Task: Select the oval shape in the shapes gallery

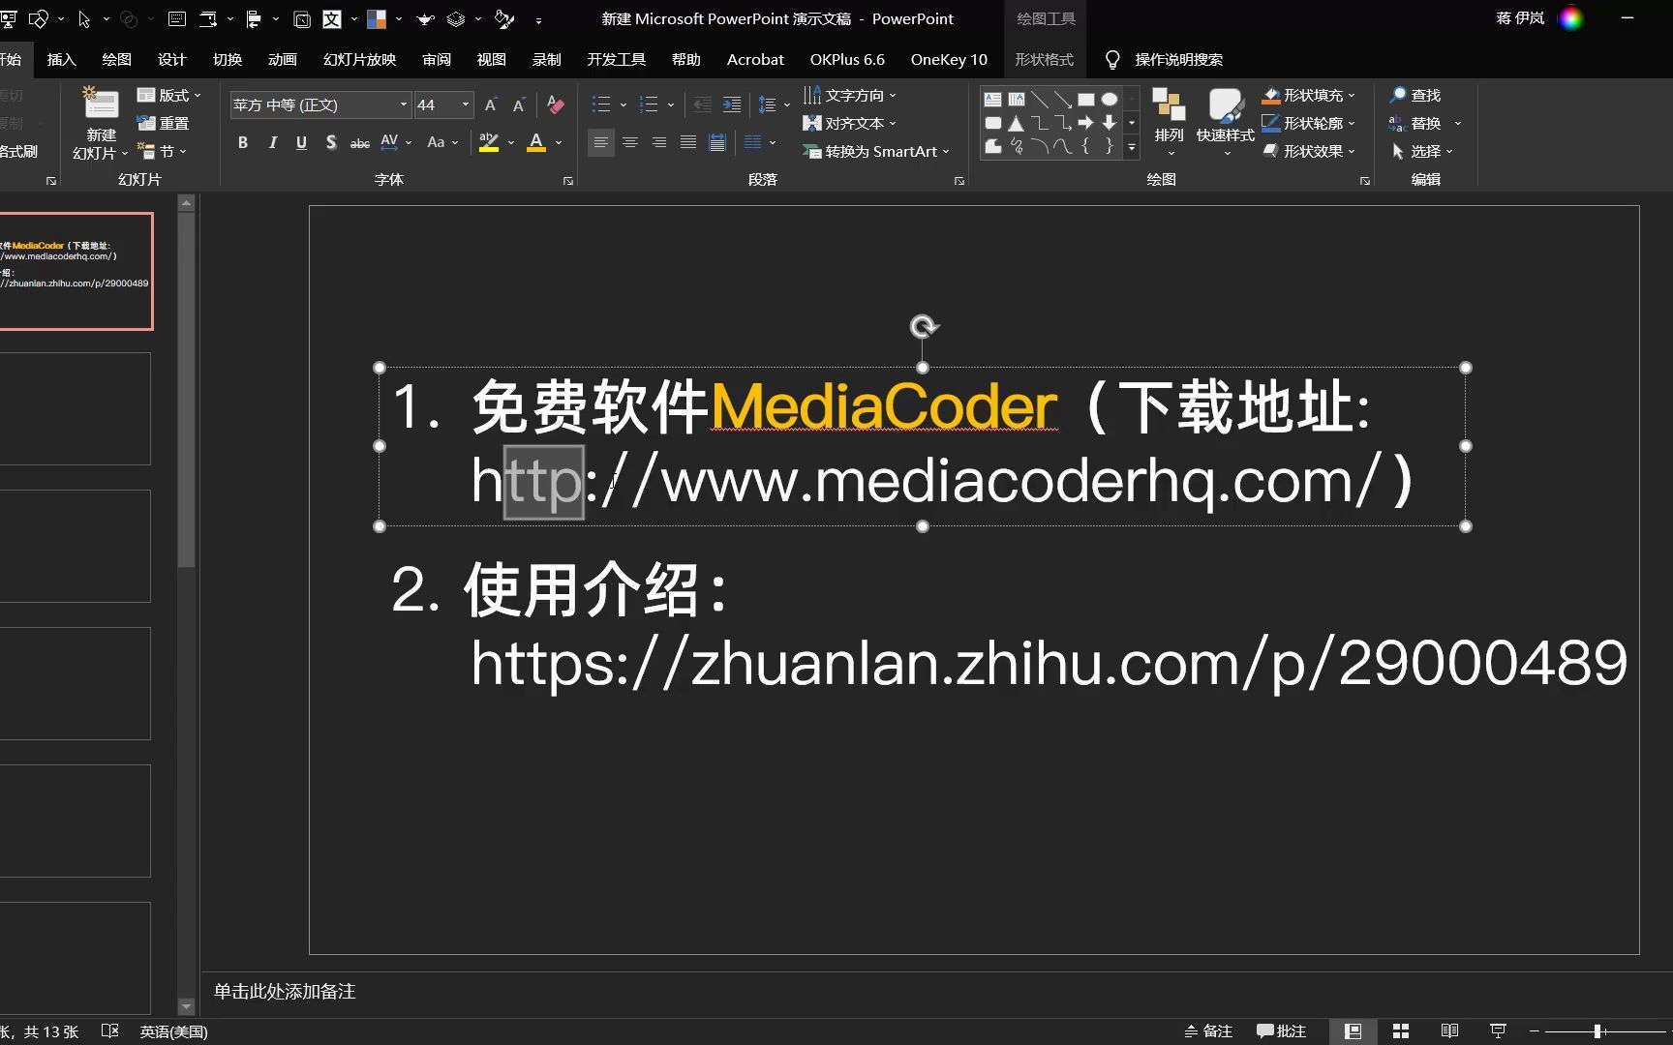Action: coord(1110,99)
